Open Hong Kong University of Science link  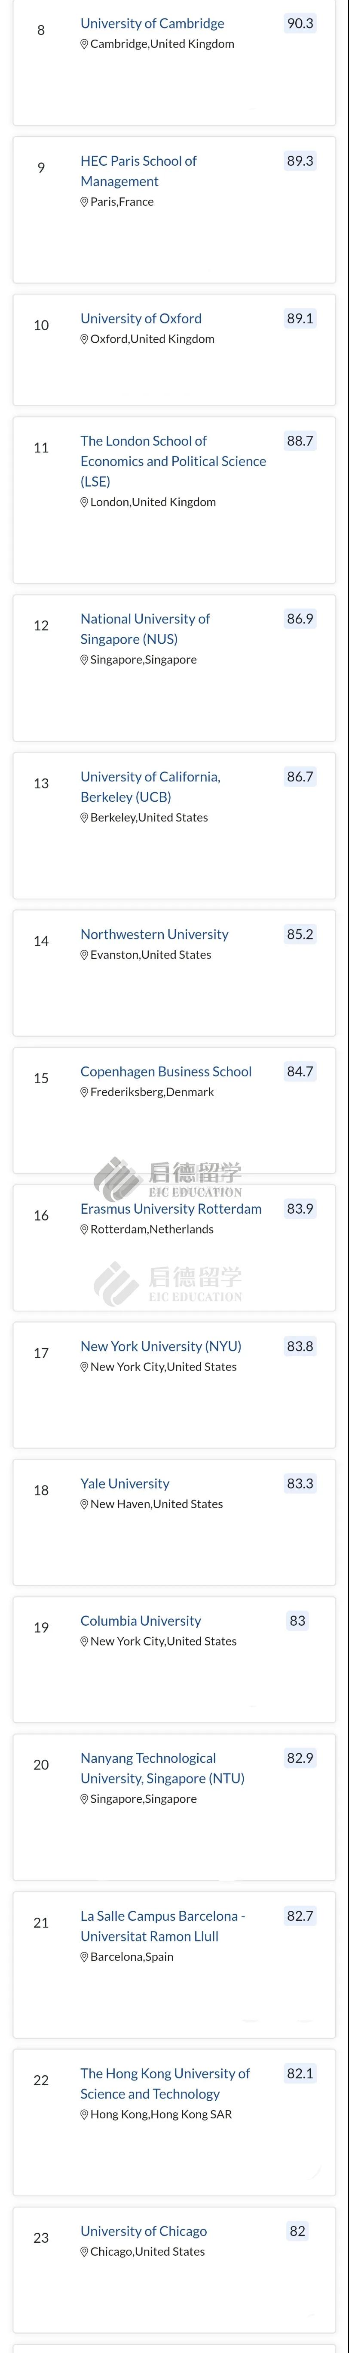165,2083
